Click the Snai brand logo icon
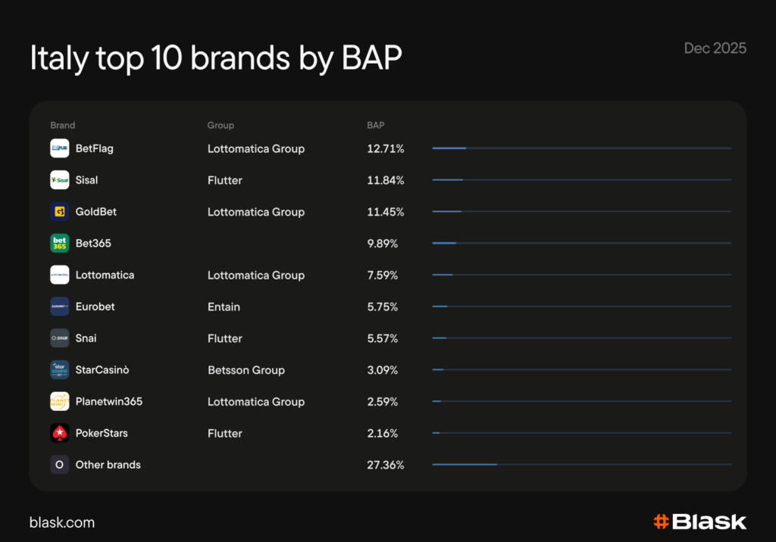 pyautogui.click(x=60, y=338)
